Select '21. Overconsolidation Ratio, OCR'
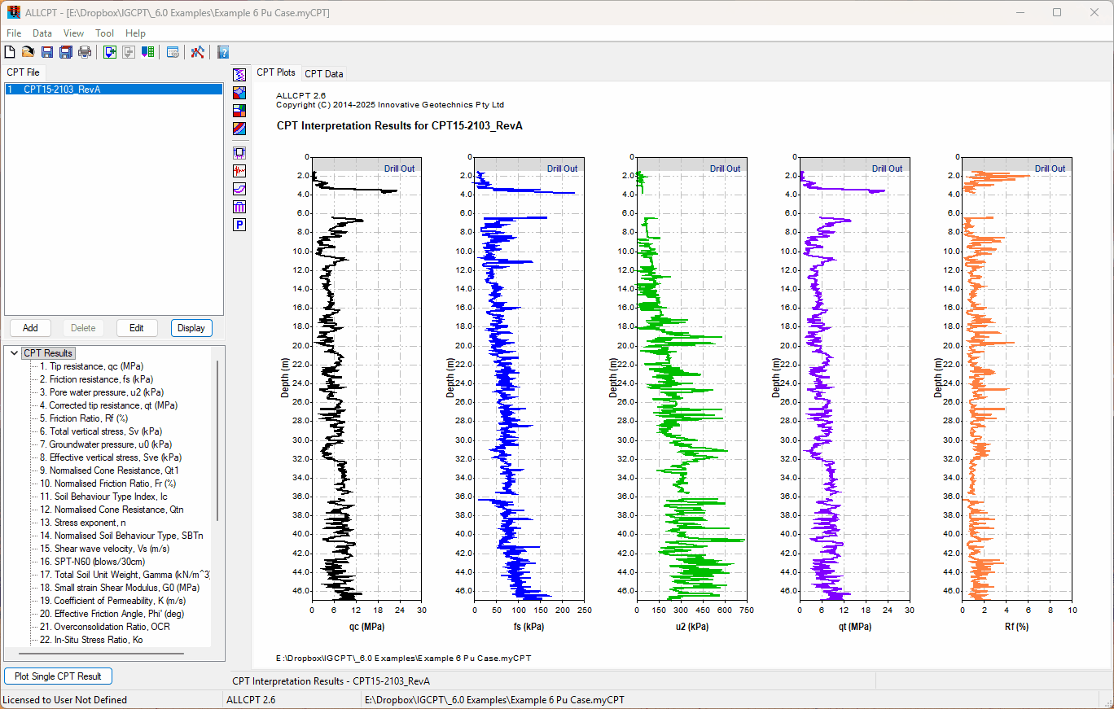 tap(104, 627)
